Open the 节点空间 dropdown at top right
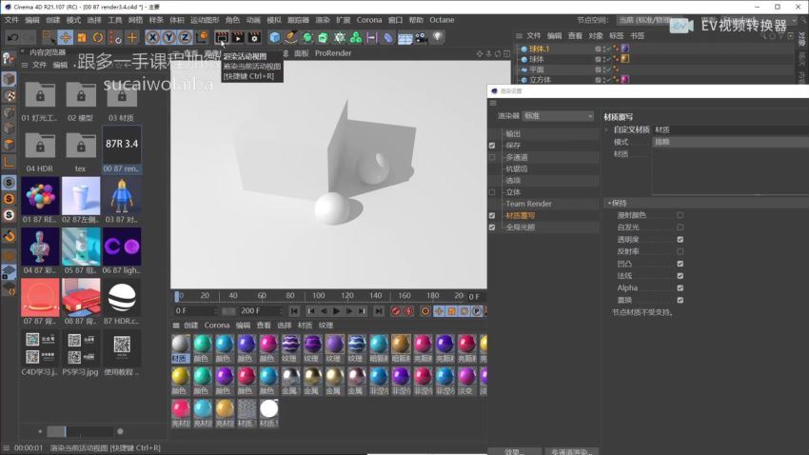 click(x=706, y=20)
